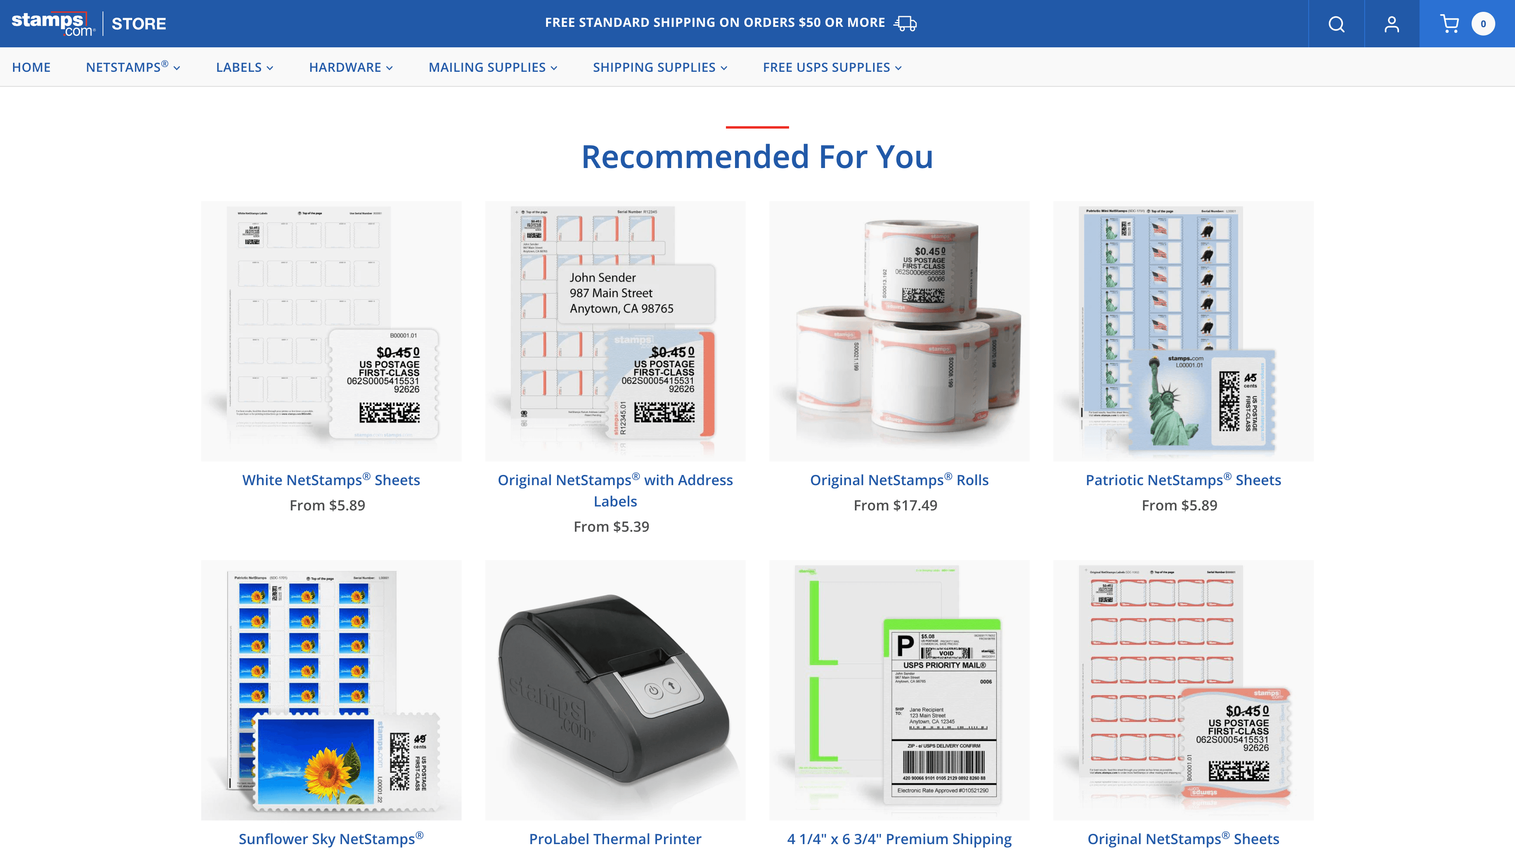Open the NETSTAMPS menu
This screenshot has height=852, width=1515.
click(x=133, y=67)
